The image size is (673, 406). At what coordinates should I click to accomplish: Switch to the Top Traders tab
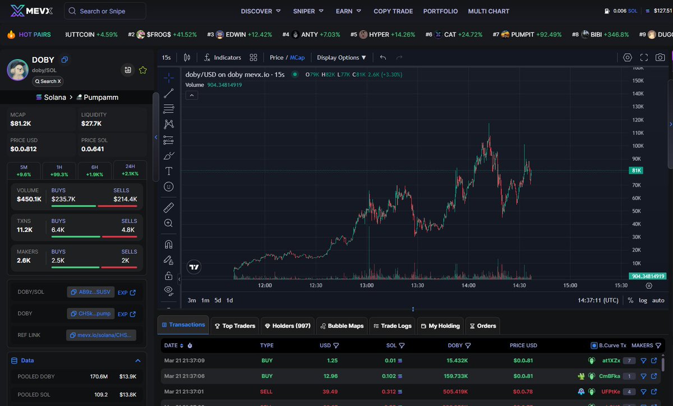coord(234,326)
